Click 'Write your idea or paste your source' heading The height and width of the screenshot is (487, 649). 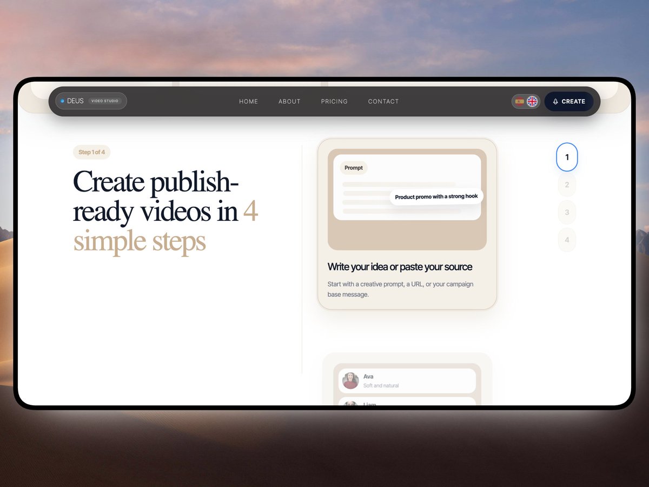point(400,267)
